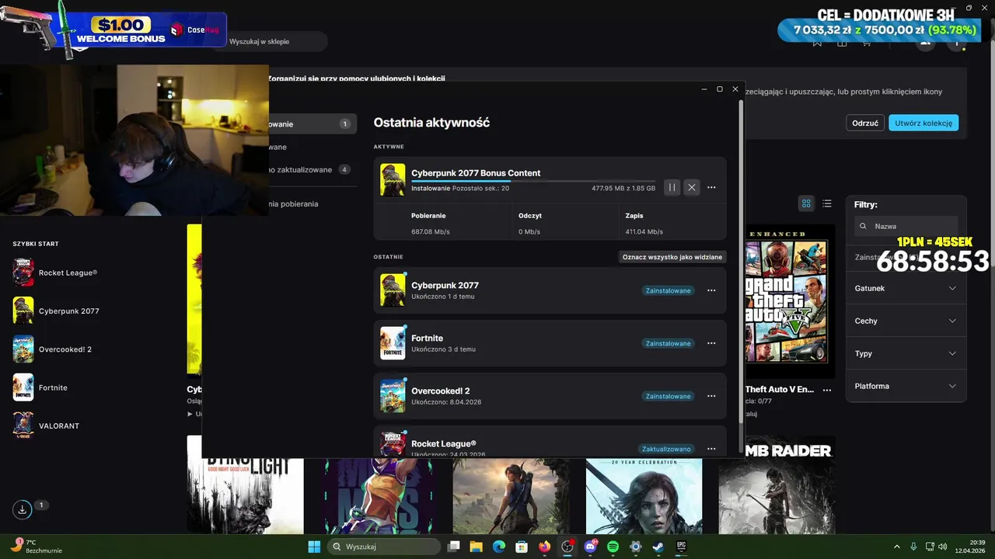This screenshot has width=995, height=559.
Task: Launch Rocket League from quick launch icon
Action: (23, 273)
